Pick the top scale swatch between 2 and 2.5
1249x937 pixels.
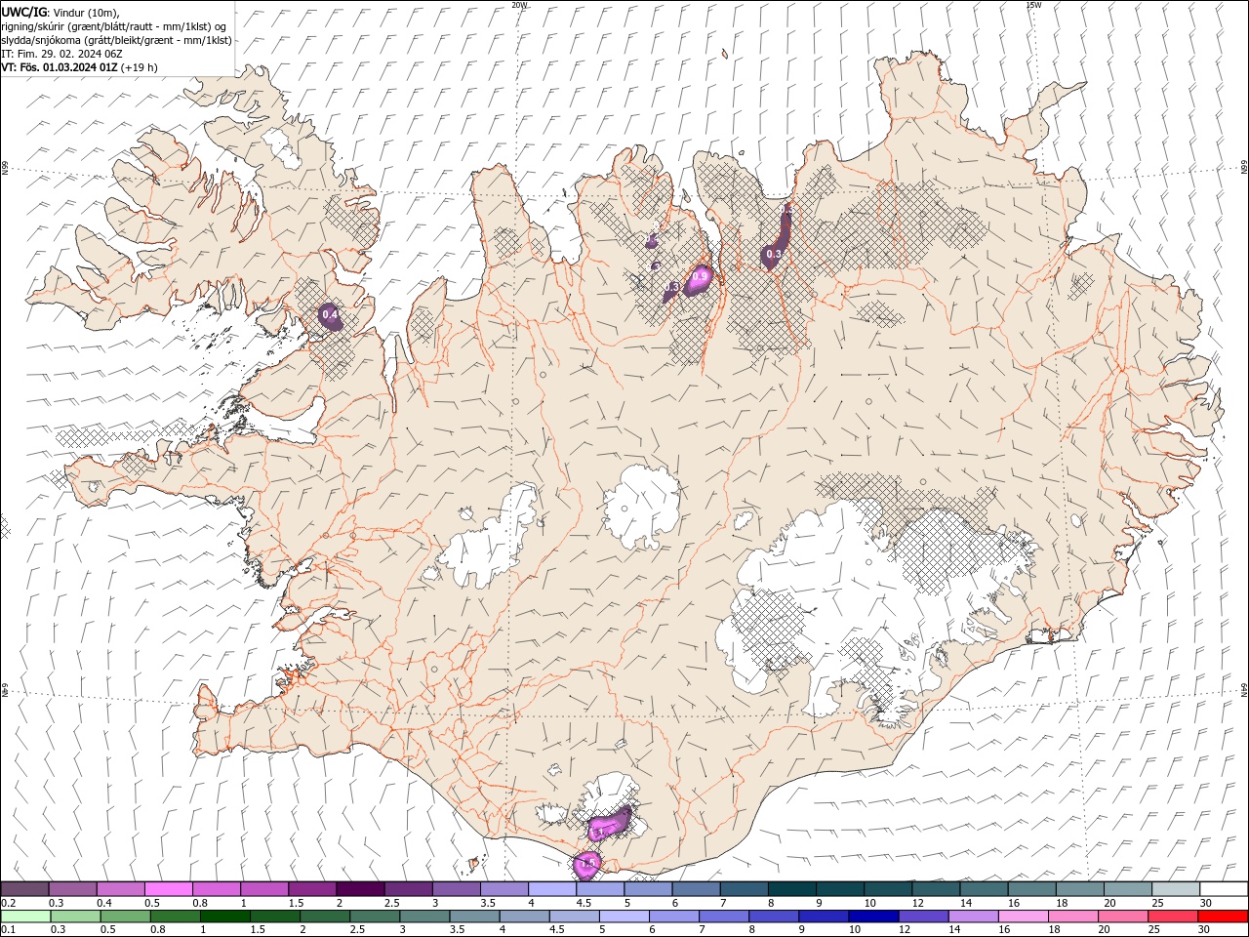(x=360, y=888)
